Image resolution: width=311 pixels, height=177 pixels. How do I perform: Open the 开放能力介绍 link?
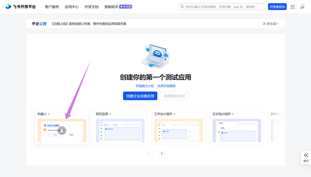click(145, 86)
